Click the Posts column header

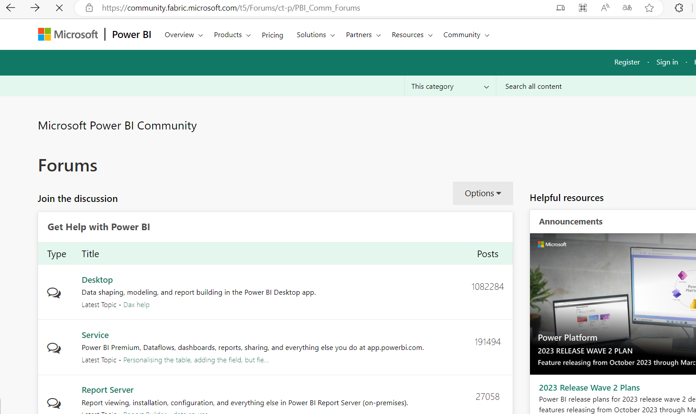click(487, 254)
